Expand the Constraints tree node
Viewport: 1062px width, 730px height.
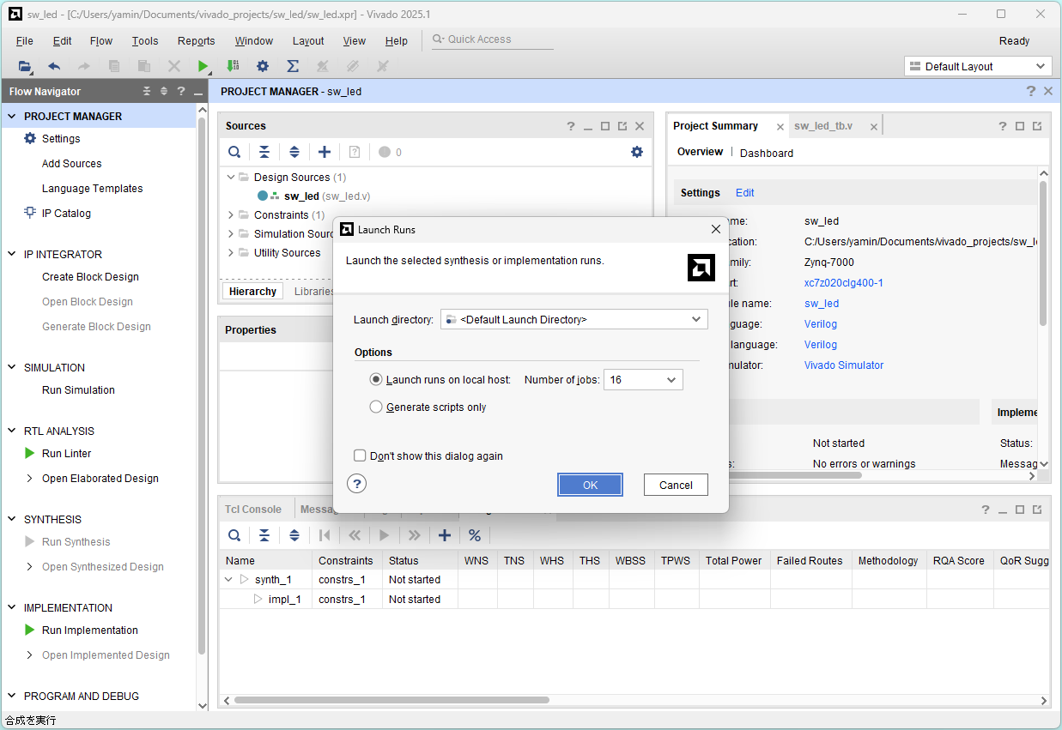tap(231, 215)
